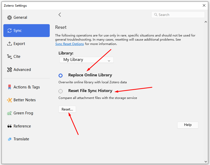Click the Actions & Tags bookmark icon

10,87
